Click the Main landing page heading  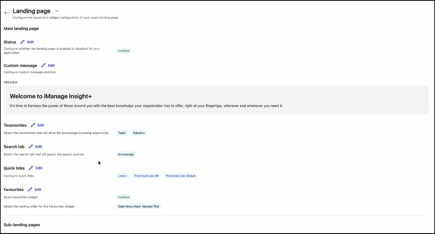pyautogui.click(x=21, y=29)
